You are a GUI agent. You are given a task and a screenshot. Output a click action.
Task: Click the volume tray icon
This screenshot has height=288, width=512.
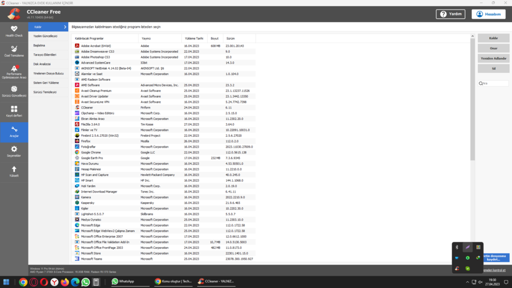pos(480,282)
